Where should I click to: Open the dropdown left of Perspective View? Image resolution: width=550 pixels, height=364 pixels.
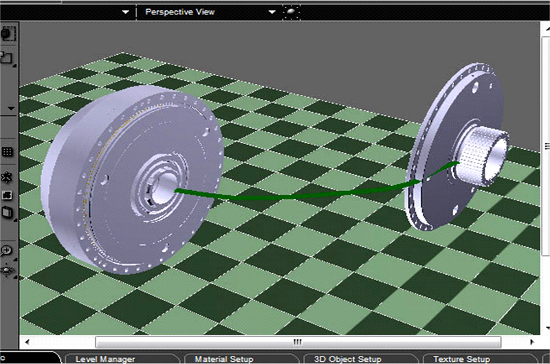click(126, 12)
